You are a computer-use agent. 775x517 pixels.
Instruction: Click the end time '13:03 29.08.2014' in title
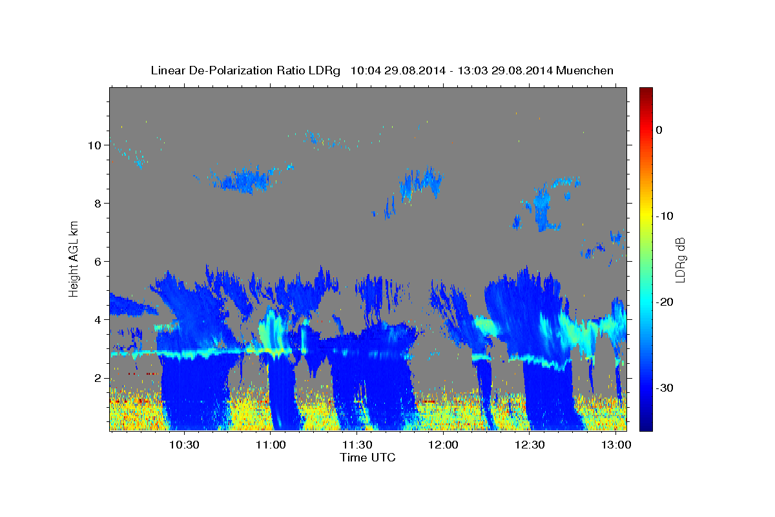[x=504, y=70]
